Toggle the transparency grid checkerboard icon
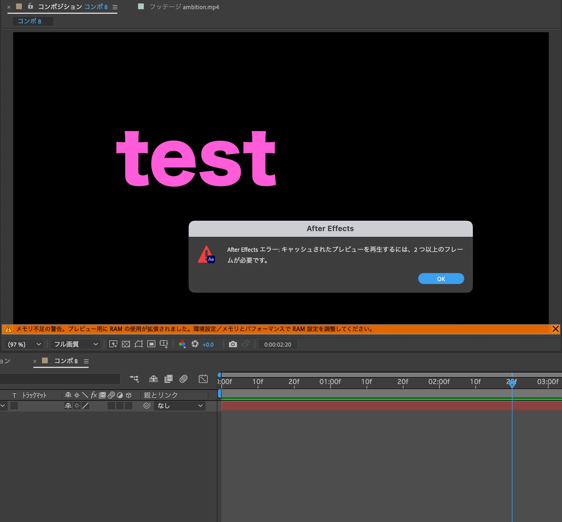 [x=126, y=344]
